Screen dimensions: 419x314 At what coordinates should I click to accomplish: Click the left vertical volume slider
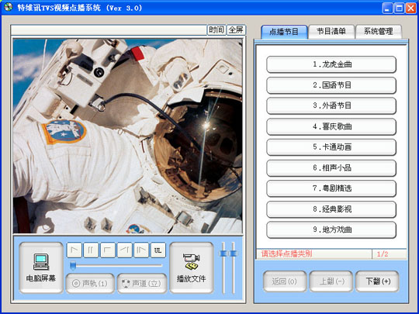[223, 267]
